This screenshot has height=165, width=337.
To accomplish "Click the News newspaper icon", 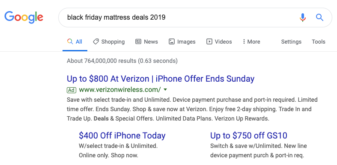I will click(138, 41).
